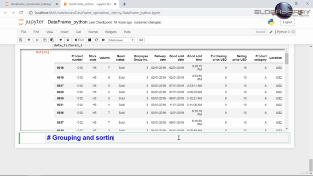Click the Product category column header
The width and height of the screenshot is (313, 176).
pos(260,58)
